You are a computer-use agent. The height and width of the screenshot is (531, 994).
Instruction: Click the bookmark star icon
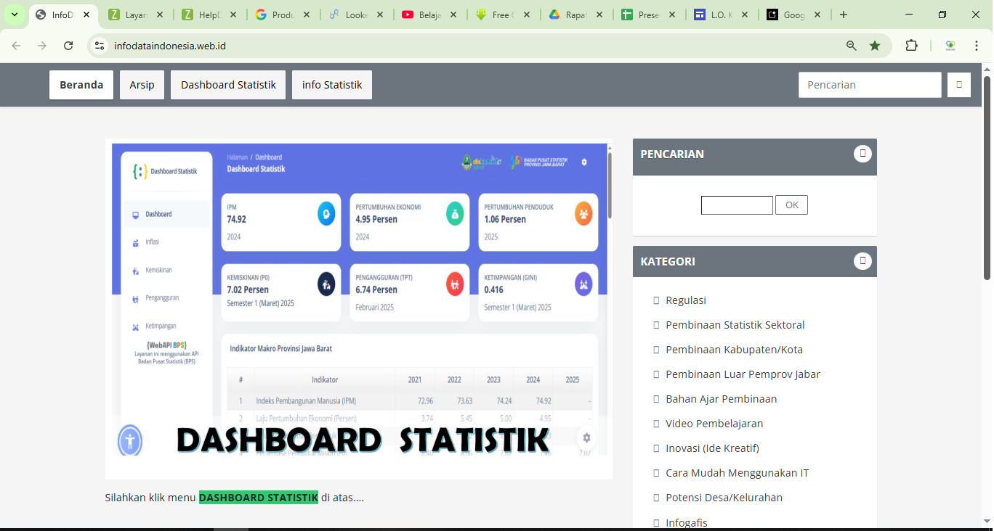(875, 46)
